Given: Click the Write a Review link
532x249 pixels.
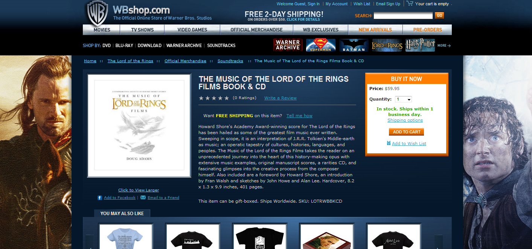Looking at the screenshot, I should tap(280, 98).
